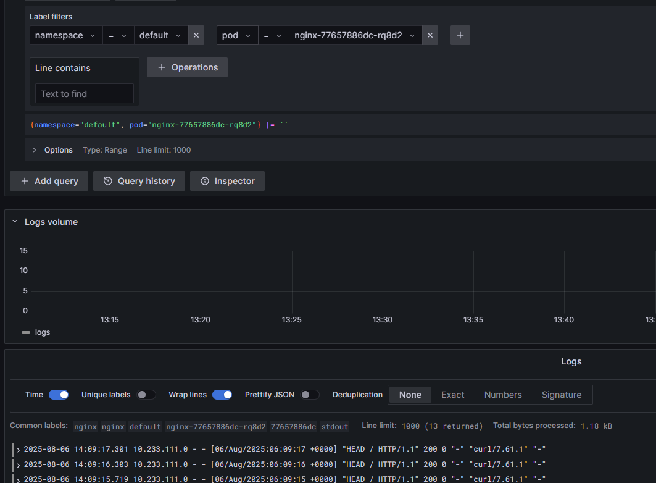This screenshot has width=656, height=483.
Task: Open the nginx-77657886dc-rq8d2 value dropdown
Action: pos(355,35)
